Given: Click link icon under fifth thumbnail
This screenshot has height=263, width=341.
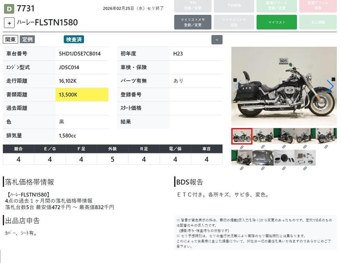Looking at the screenshot, I should tap(326, 147).
